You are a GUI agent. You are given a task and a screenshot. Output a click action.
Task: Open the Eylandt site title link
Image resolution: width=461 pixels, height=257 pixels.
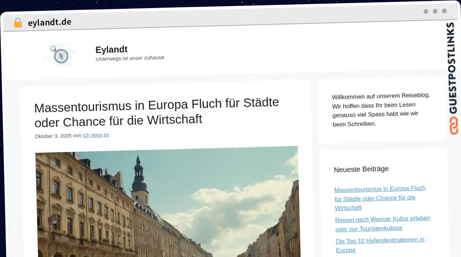111,49
